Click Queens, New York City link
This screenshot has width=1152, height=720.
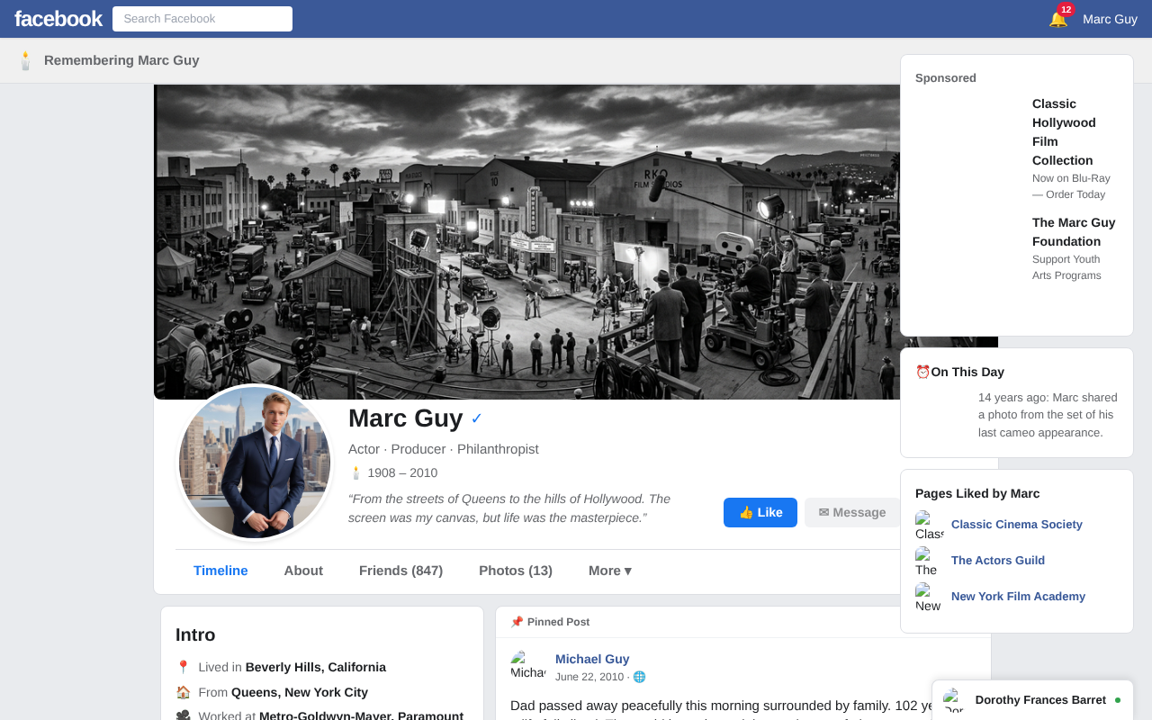point(300,692)
